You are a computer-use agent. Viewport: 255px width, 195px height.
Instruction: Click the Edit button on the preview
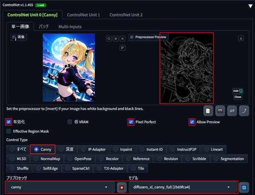[238, 91]
